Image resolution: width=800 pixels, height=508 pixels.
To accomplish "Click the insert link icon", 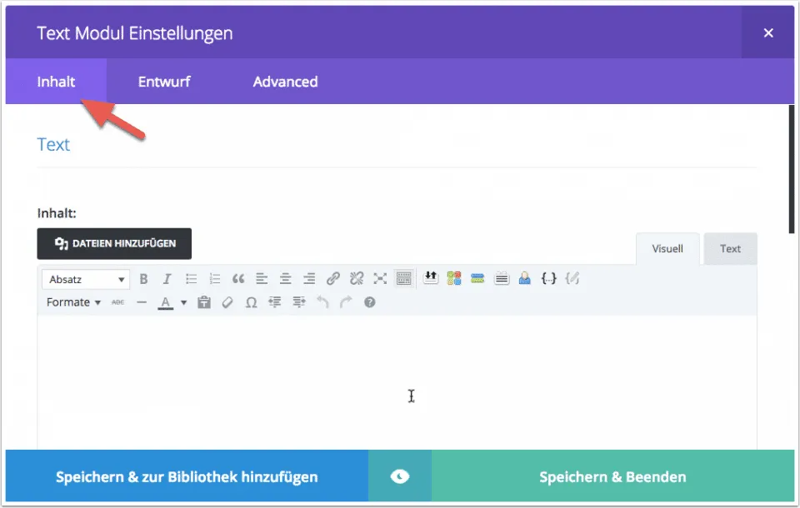I will (333, 279).
